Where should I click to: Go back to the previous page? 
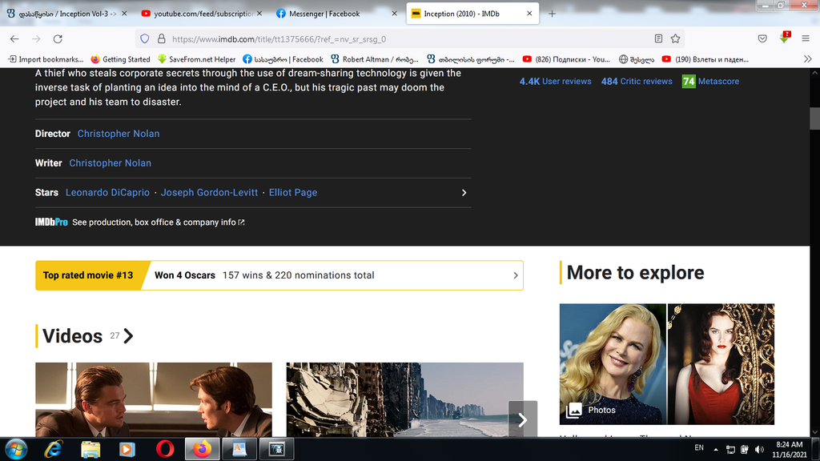coord(14,38)
